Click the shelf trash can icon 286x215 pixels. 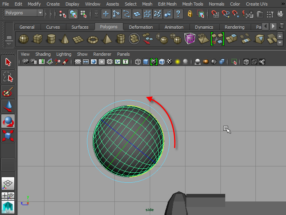282,26
